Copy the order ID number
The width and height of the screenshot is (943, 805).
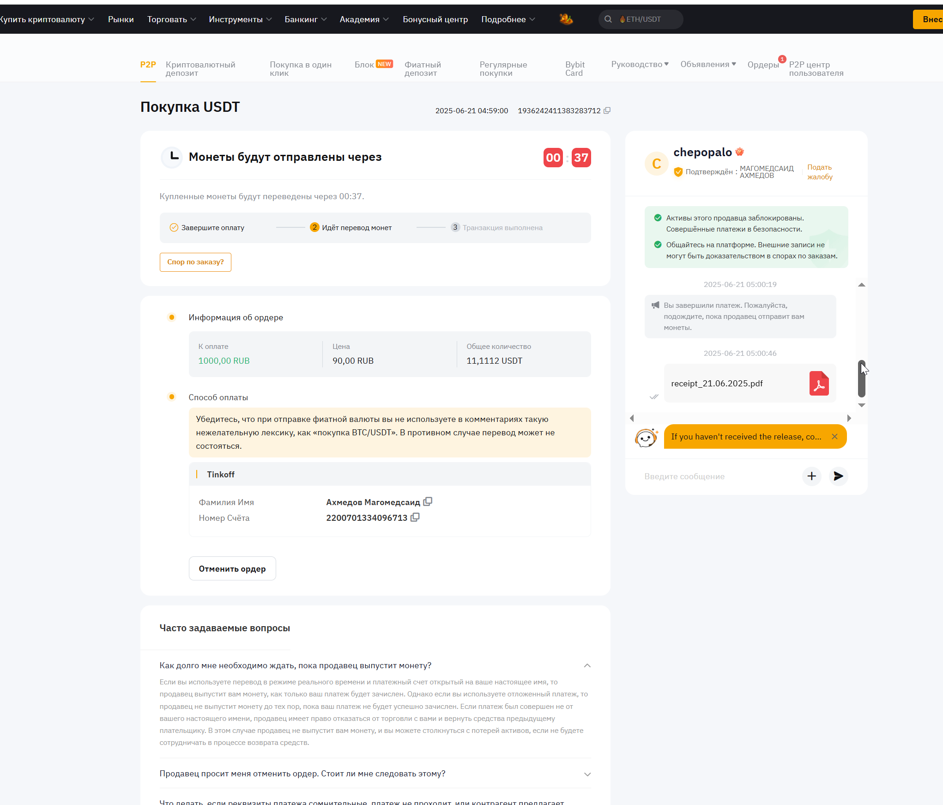pos(607,110)
